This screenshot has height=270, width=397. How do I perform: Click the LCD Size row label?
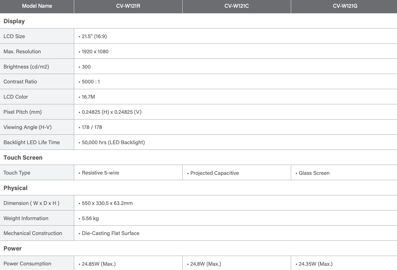[14, 36]
